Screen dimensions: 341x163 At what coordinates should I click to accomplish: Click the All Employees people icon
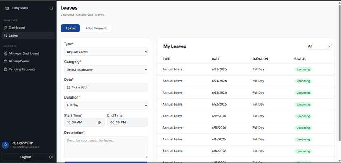(5, 61)
